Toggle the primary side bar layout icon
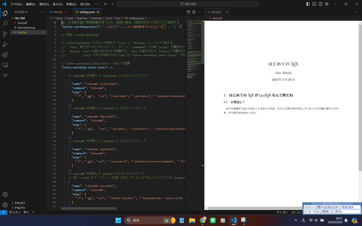Image resolution: width=362 pixels, height=226 pixels. (308, 4)
